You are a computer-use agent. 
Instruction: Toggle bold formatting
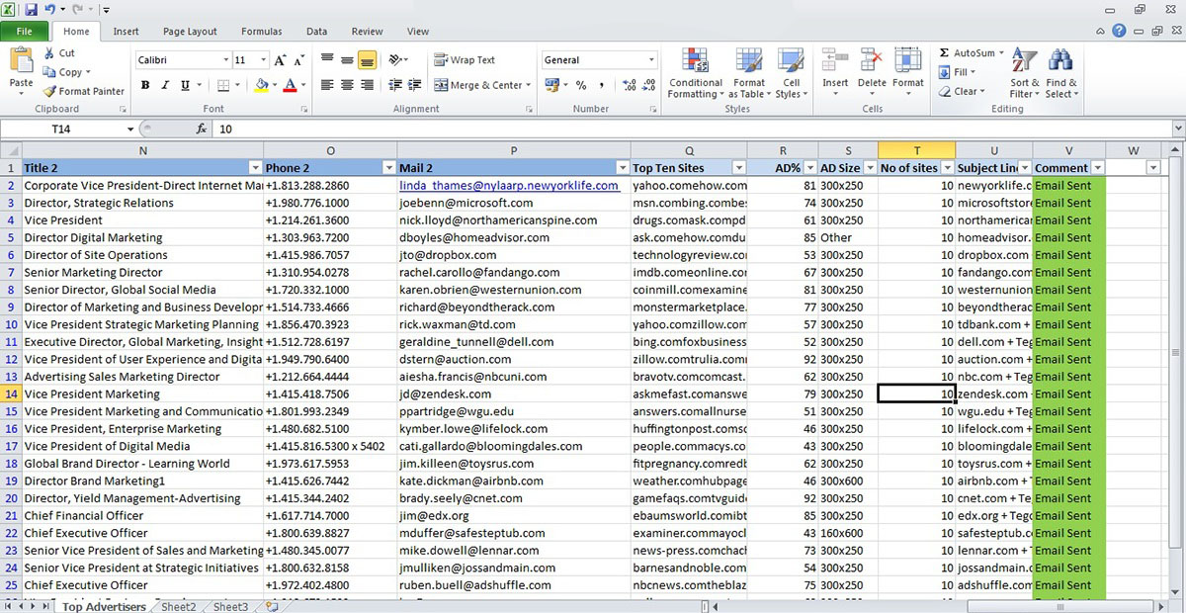(144, 85)
